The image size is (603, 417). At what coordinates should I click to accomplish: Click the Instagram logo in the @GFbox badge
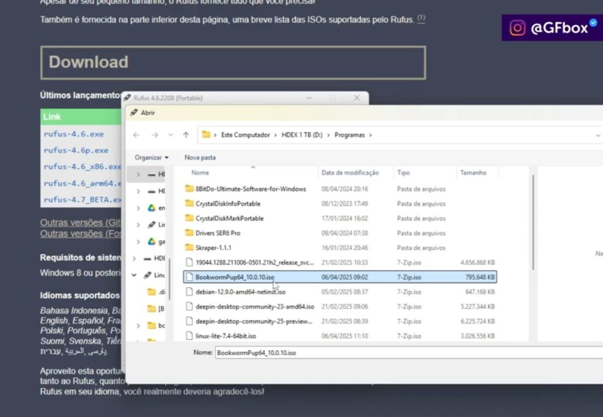click(x=517, y=28)
